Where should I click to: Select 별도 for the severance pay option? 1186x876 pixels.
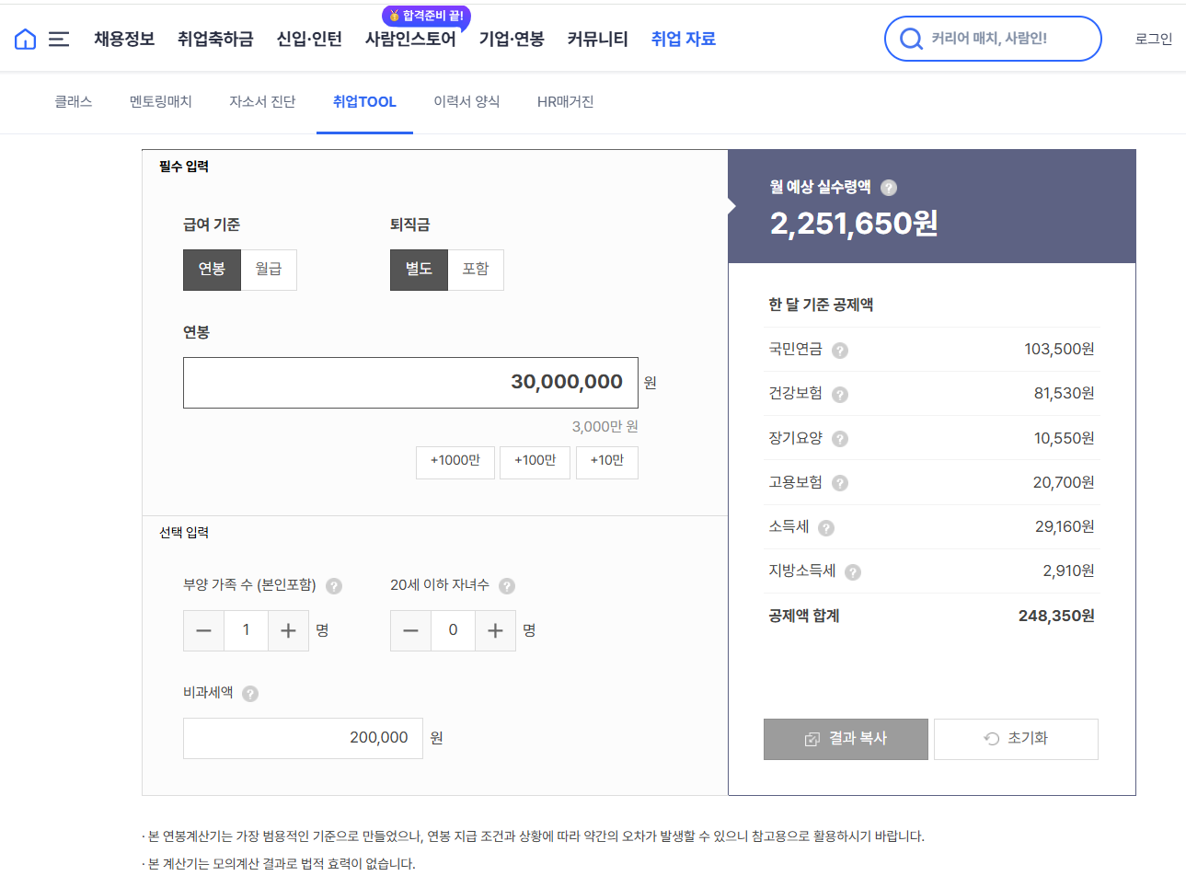(419, 269)
